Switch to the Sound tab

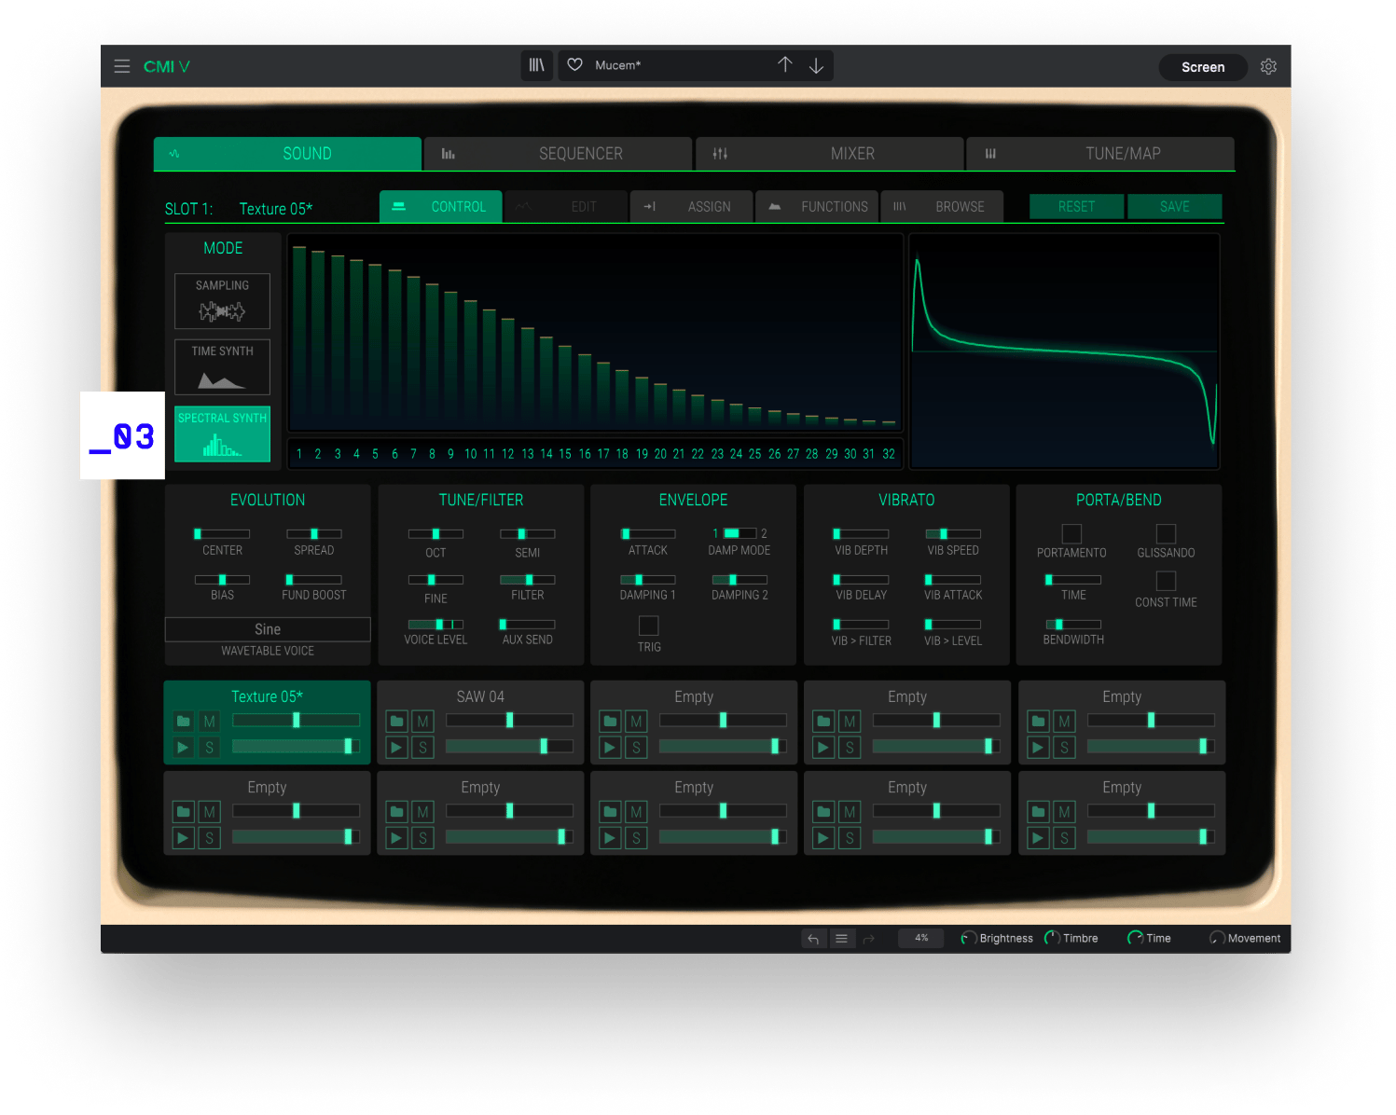pos(287,154)
